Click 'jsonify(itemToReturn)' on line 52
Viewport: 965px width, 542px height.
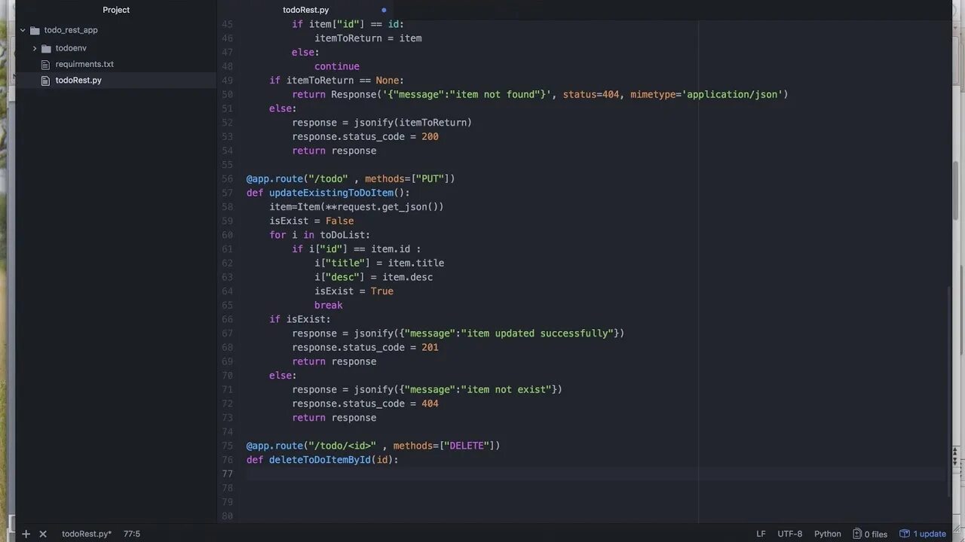(x=412, y=123)
